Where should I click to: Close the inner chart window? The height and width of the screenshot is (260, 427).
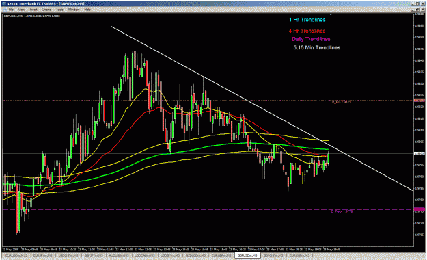coord(422,10)
